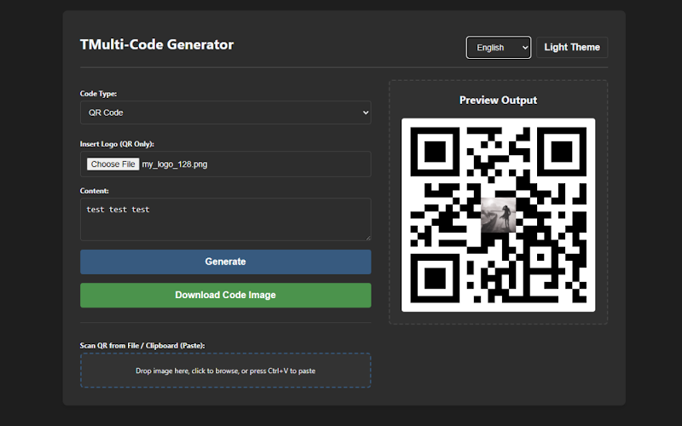Click the QR code preview image
Screen dimensions: 682x426
[498, 215]
